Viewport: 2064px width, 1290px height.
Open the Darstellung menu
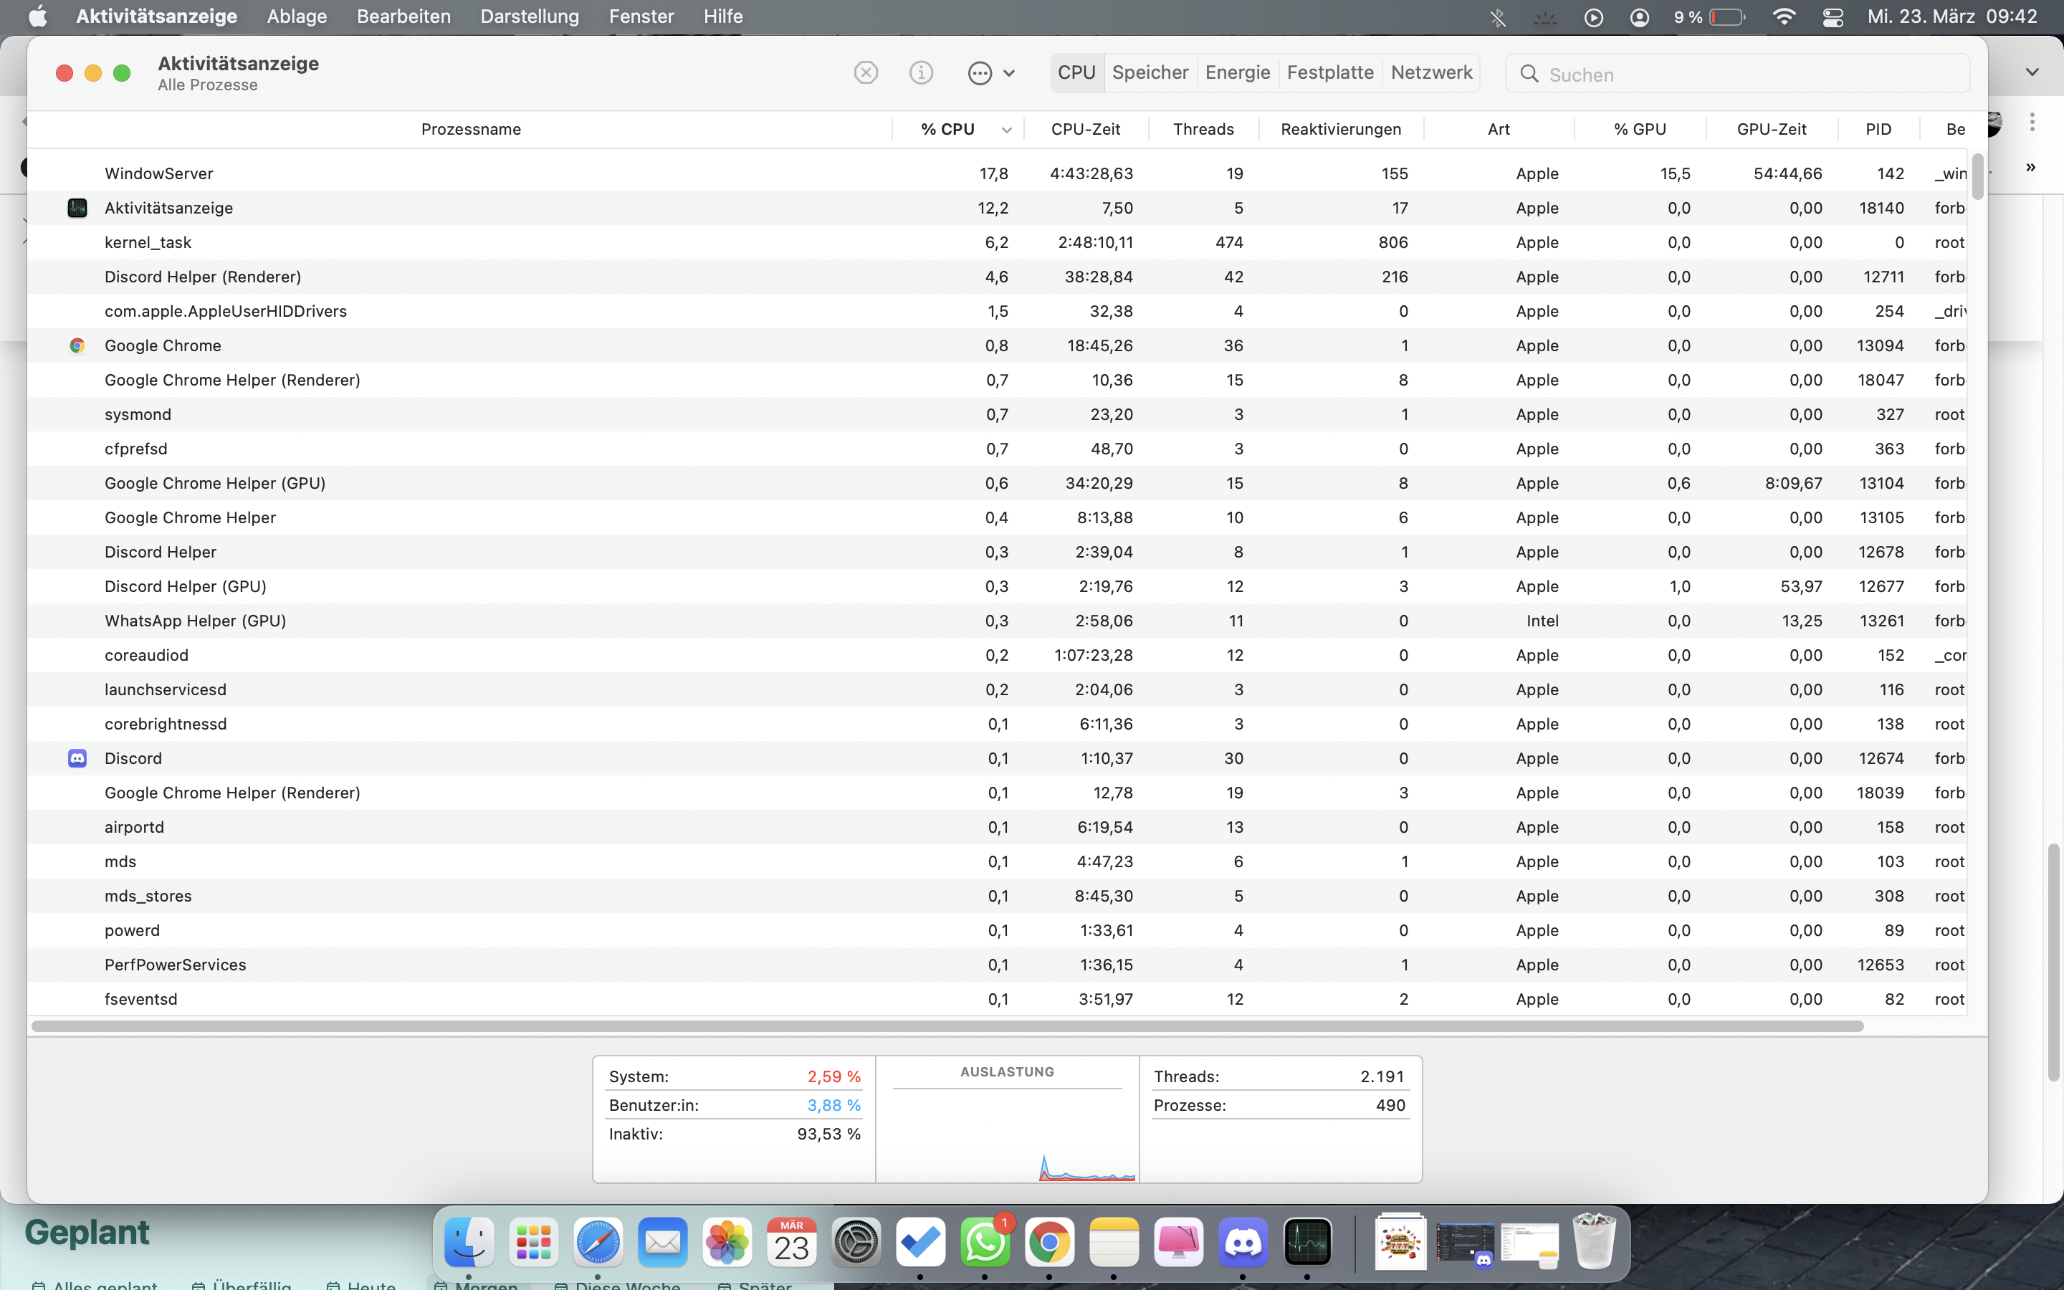click(529, 16)
